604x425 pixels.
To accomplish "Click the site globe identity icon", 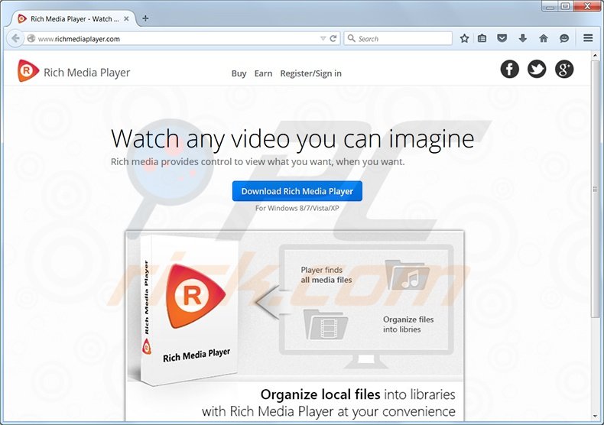I will tap(31, 38).
